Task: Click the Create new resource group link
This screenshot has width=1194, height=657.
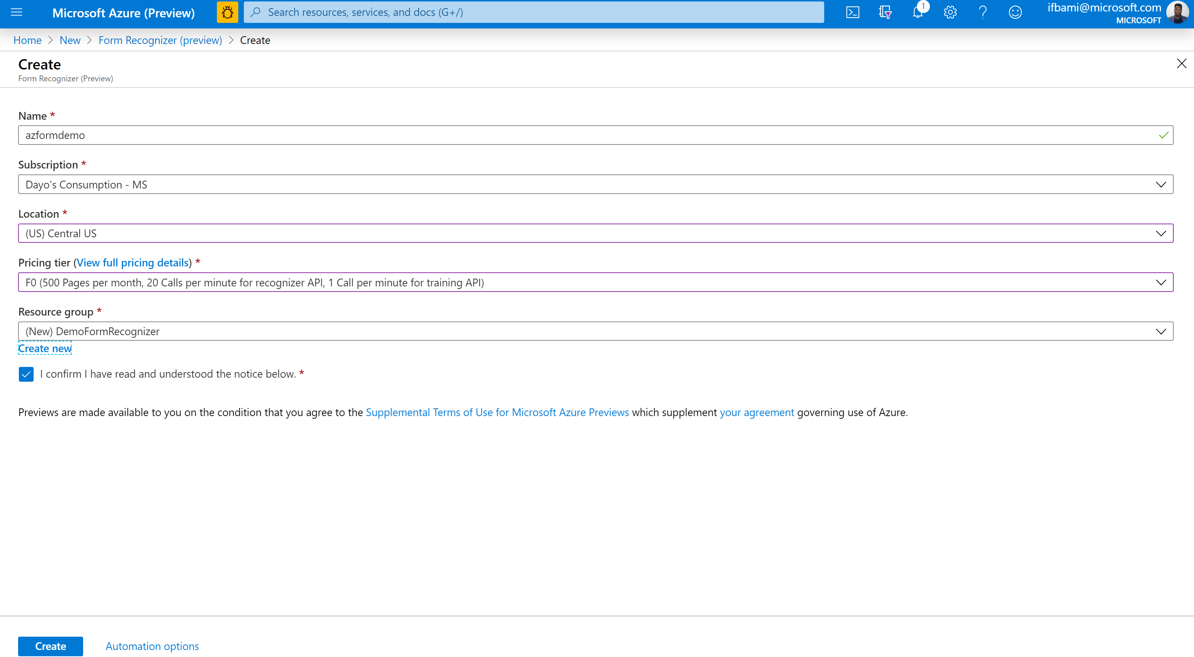Action: coord(45,348)
